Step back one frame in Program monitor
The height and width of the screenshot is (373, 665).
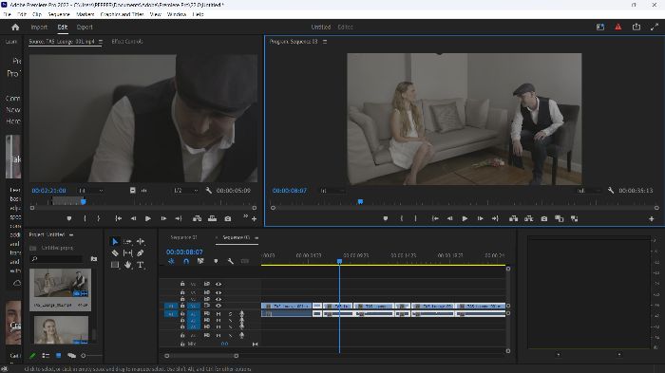449,218
